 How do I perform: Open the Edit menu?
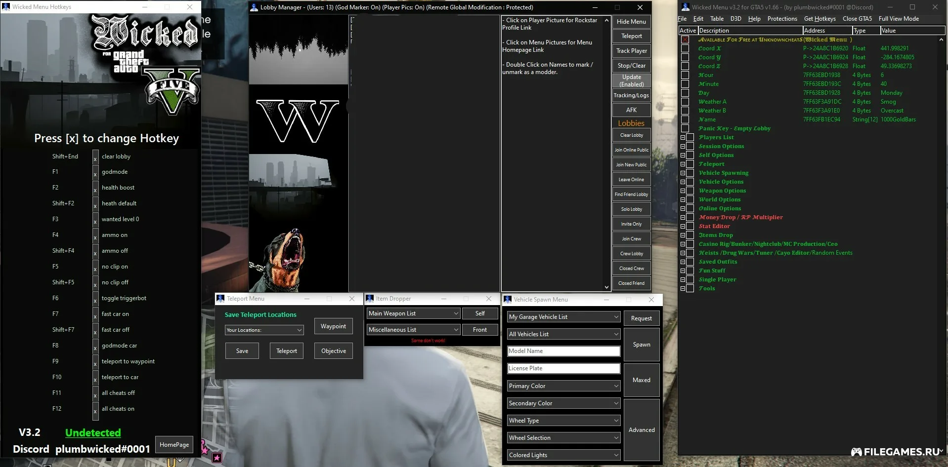click(698, 19)
